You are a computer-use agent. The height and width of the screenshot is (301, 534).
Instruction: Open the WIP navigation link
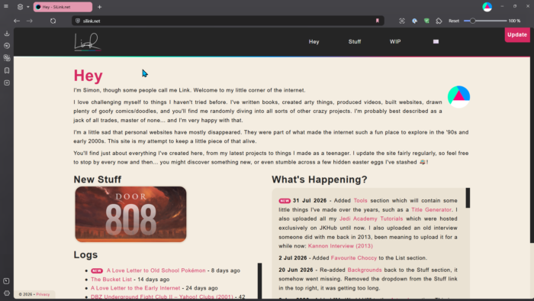tap(395, 41)
